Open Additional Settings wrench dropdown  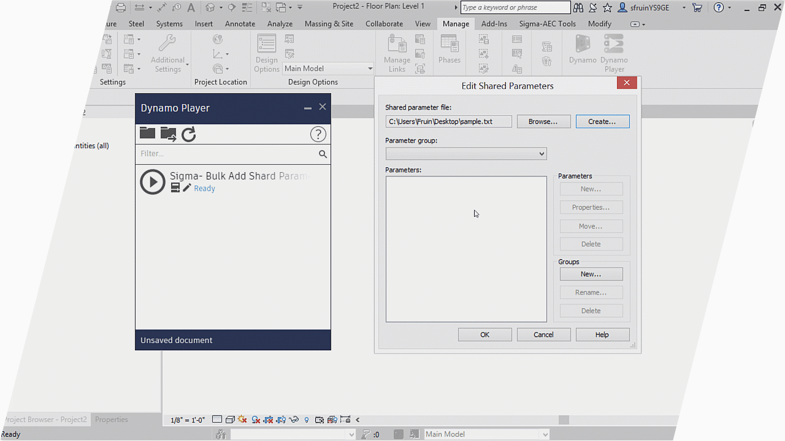click(167, 53)
